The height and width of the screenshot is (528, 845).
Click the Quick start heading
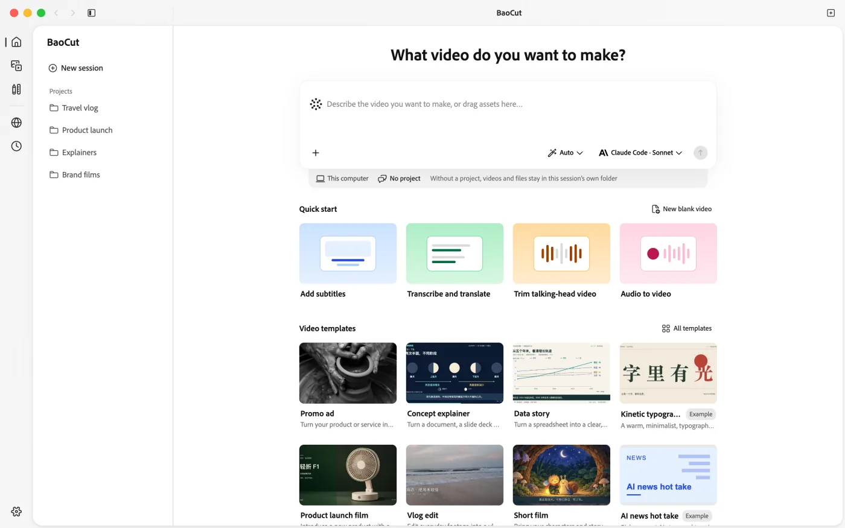click(318, 209)
